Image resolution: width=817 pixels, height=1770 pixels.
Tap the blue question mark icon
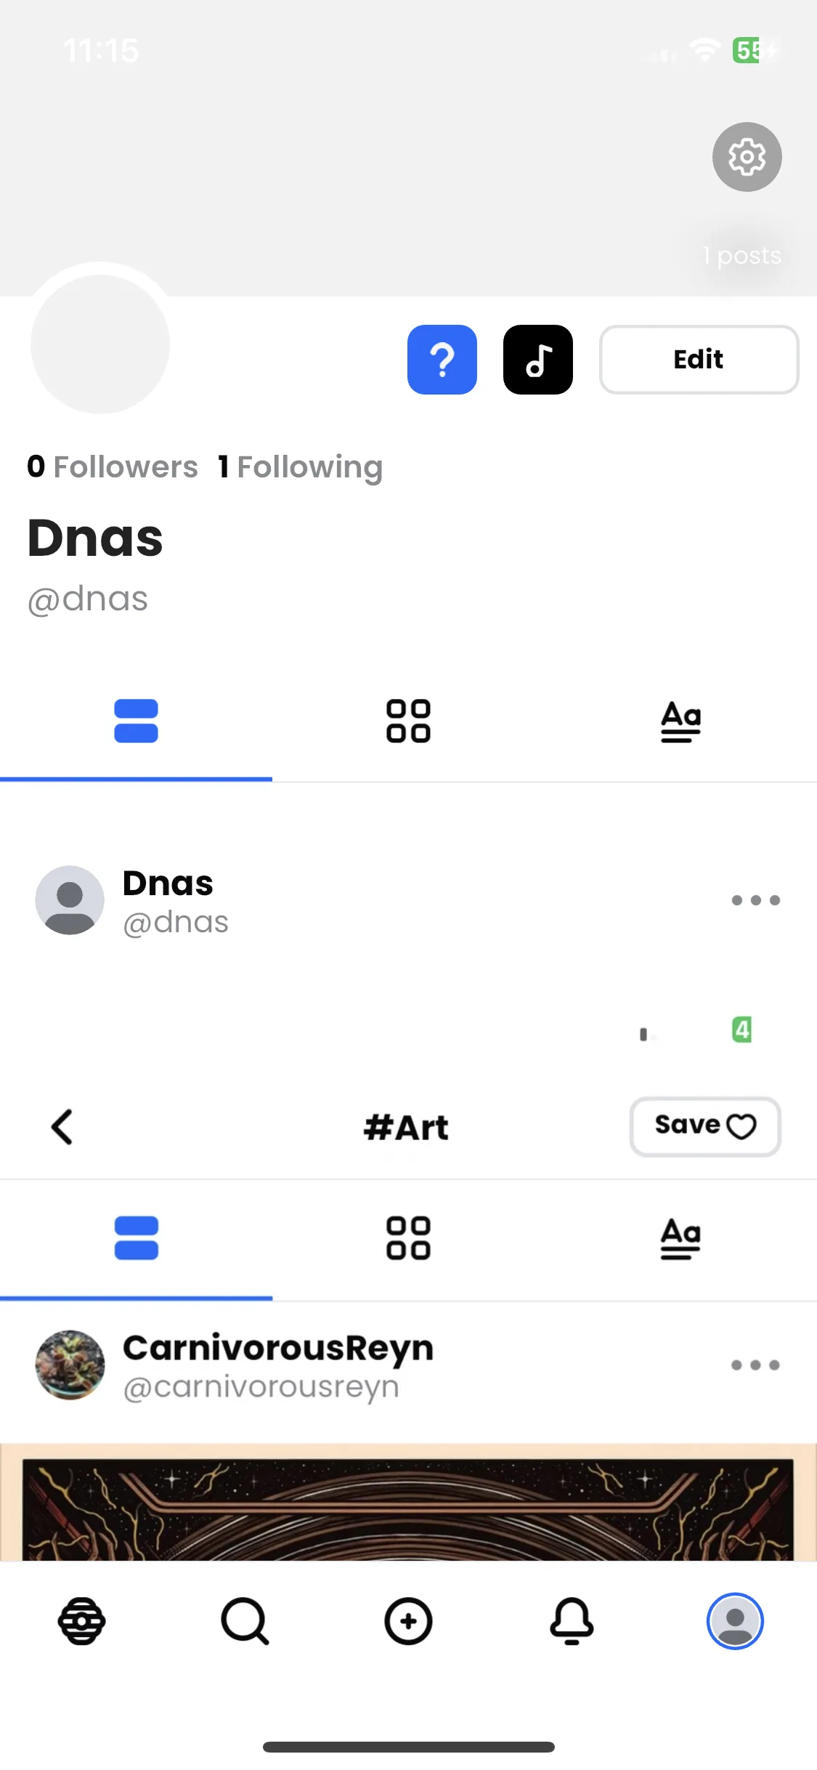pyautogui.click(x=442, y=360)
